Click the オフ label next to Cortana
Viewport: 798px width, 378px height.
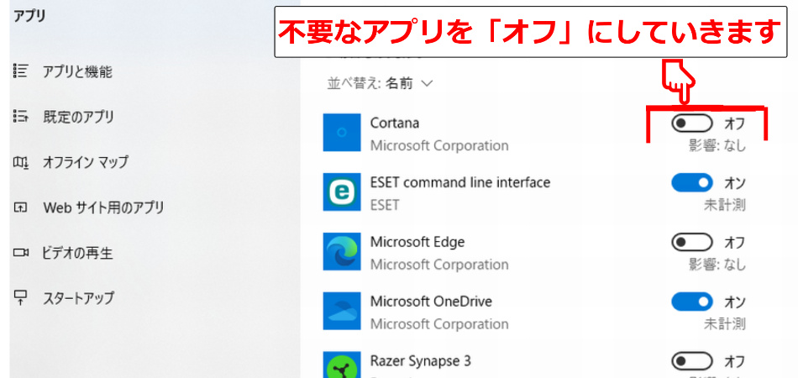point(734,123)
